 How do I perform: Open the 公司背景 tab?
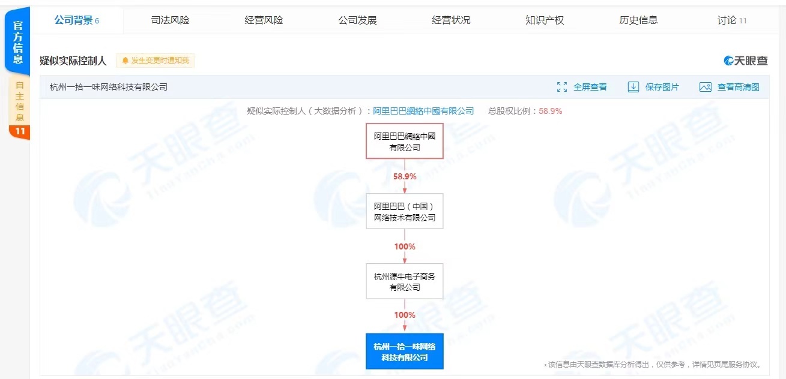[x=76, y=20]
